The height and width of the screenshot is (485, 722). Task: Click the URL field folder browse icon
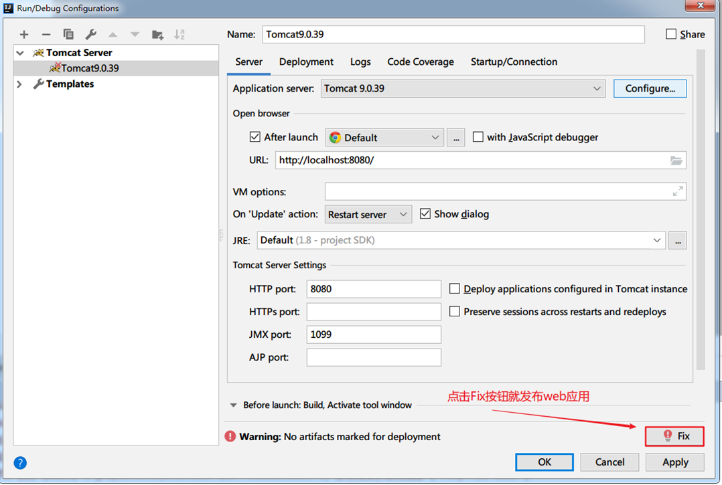click(x=676, y=160)
